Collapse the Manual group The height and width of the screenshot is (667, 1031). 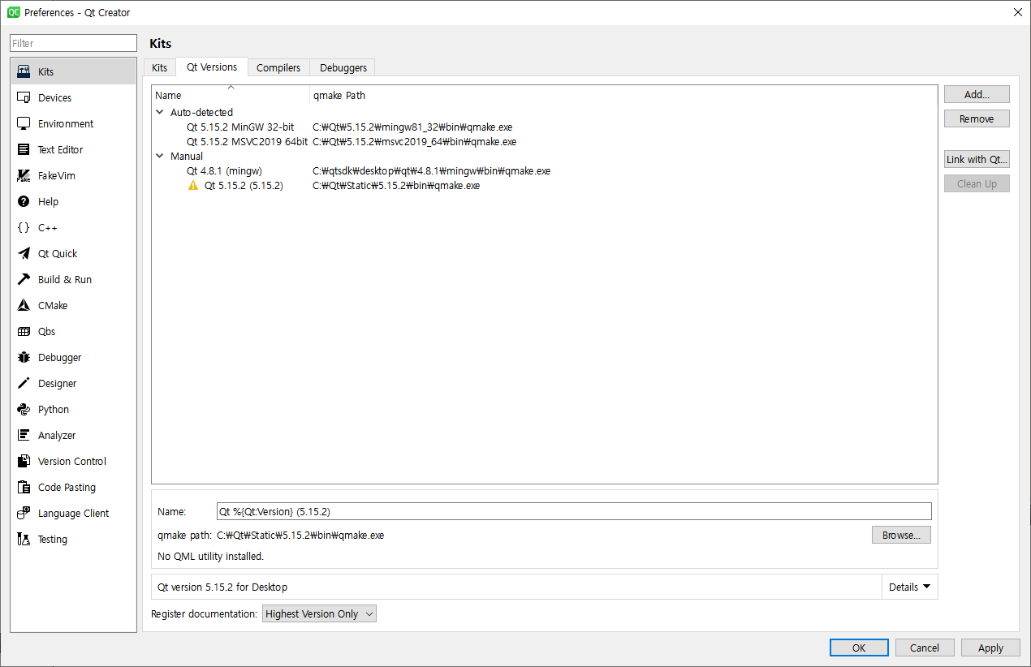[160, 156]
